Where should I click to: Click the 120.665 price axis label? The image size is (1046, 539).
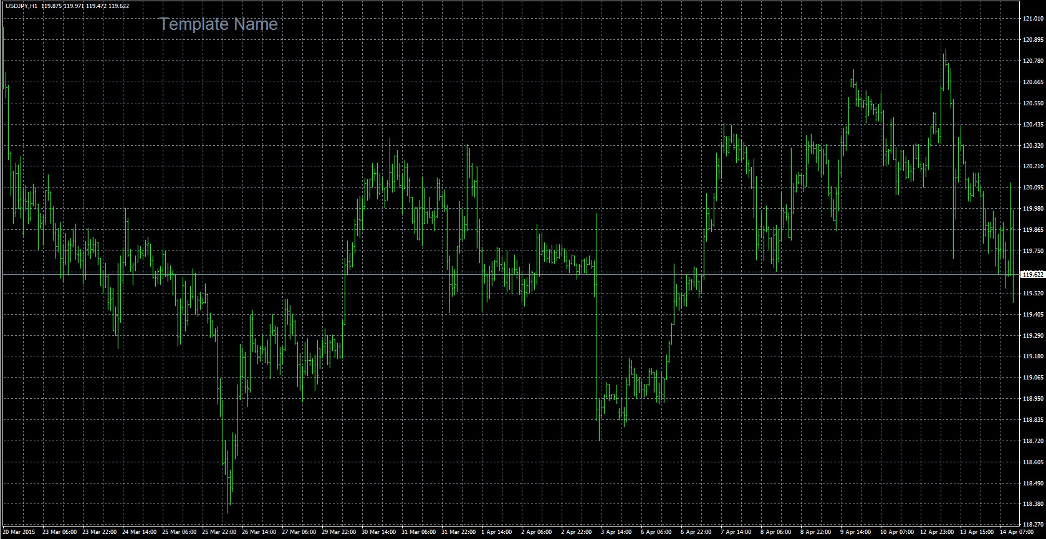click(1033, 82)
